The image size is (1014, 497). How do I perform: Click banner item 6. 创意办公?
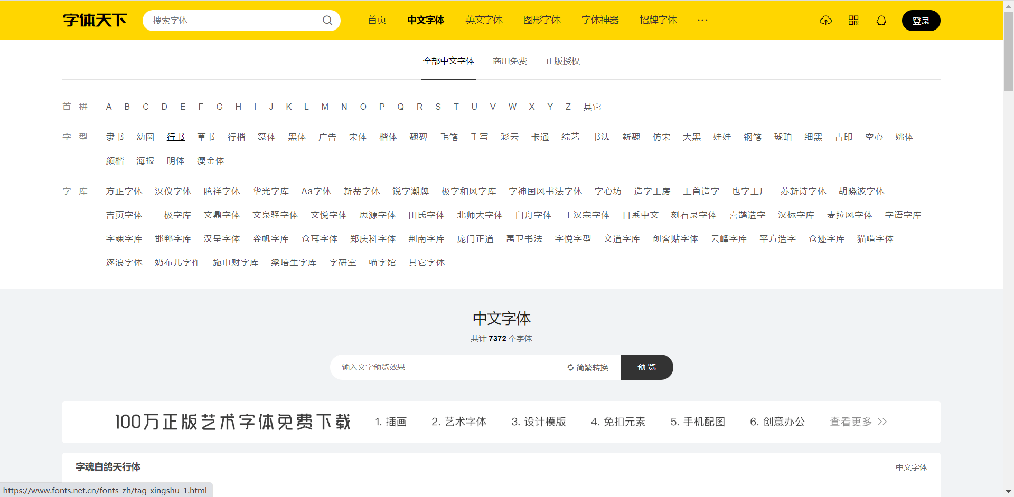[x=777, y=422]
